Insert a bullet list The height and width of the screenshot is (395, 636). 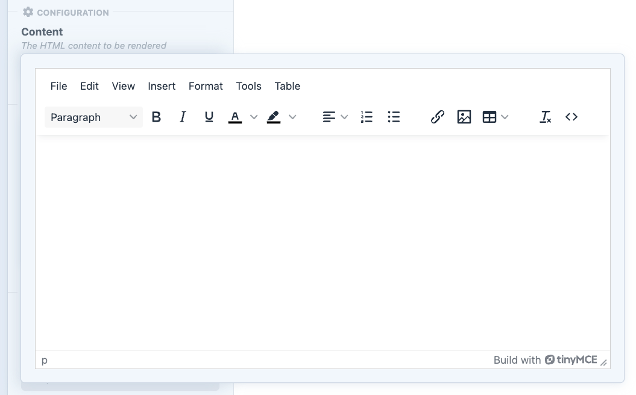(394, 117)
